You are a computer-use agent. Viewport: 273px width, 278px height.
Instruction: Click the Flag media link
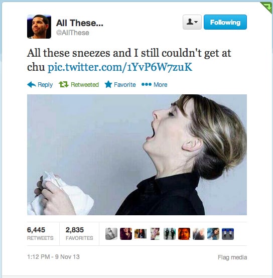click(232, 257)
